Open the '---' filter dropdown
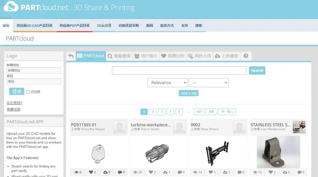This screenshot has height=177, width=318. coord(208,83)
